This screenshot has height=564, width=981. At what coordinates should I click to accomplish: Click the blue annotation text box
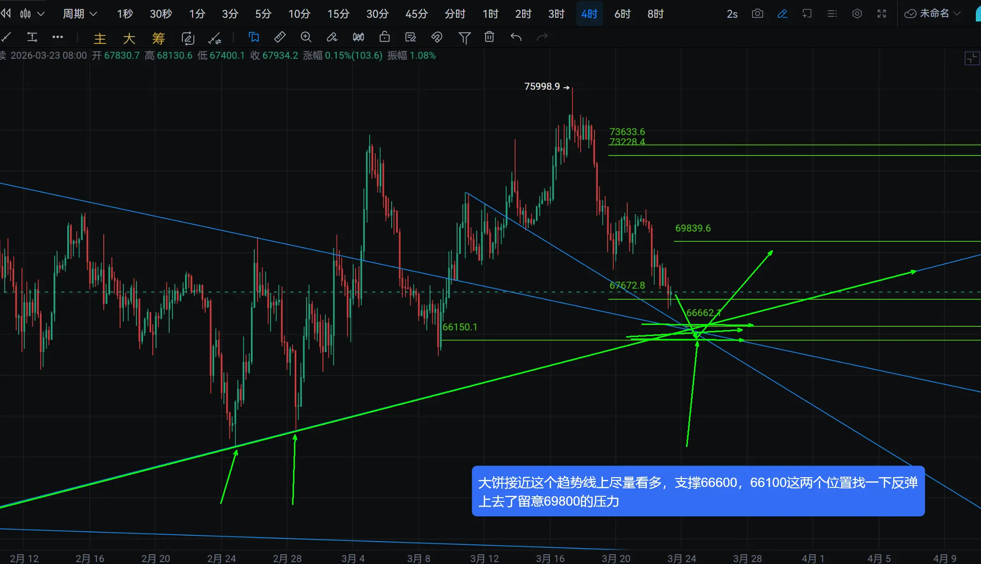(698, 491)
